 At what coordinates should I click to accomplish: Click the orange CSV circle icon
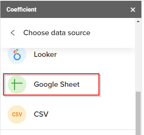[x=17, y=114]
